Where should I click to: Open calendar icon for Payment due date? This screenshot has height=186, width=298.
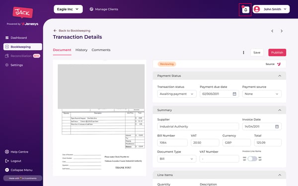coord(234,94)
